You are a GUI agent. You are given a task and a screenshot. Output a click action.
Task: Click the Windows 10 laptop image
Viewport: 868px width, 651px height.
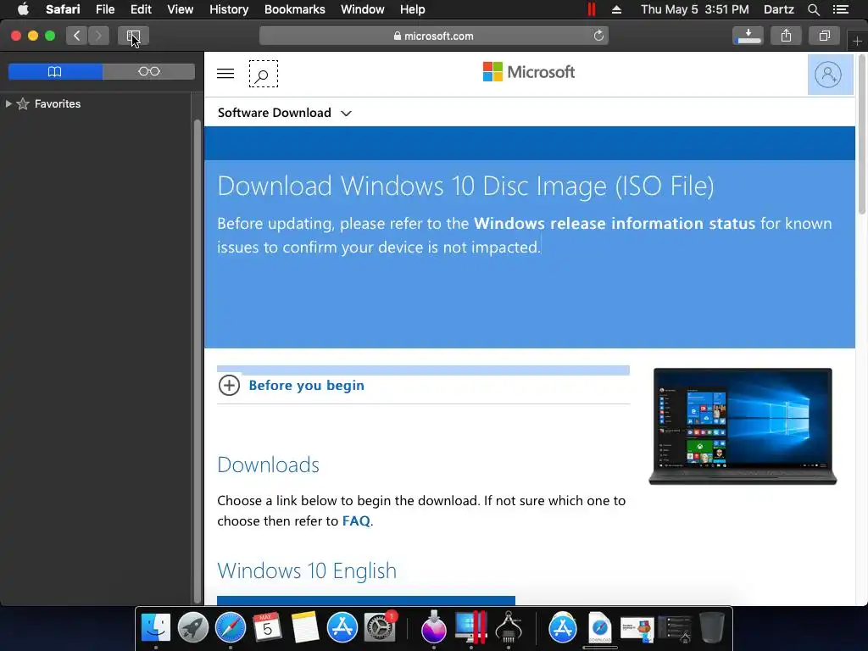pos(743,426)
